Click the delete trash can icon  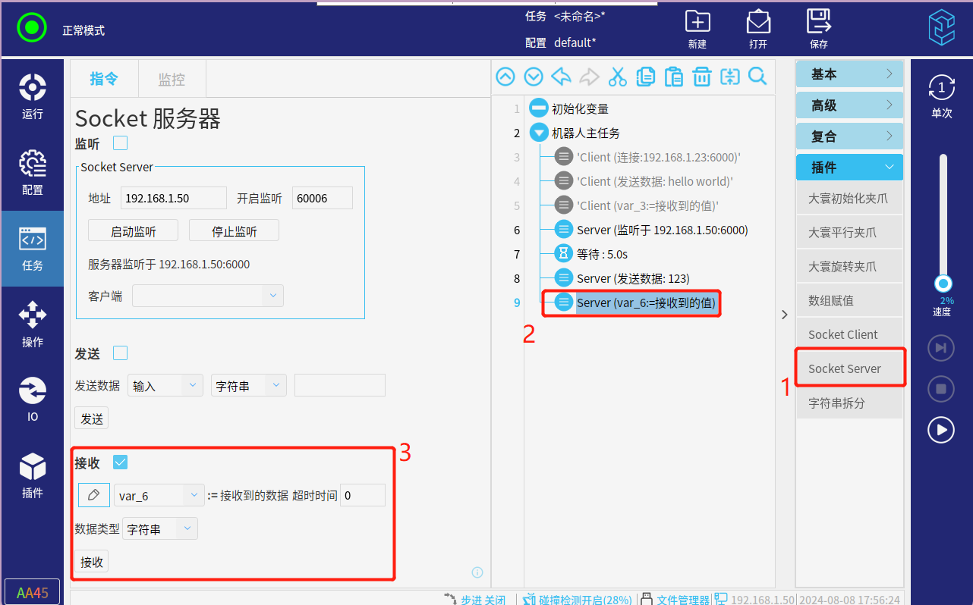(x=702, y=77)
